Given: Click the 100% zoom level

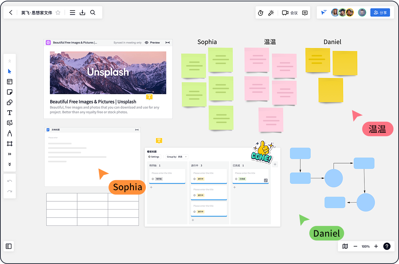Looking at the screenshot, I should 366,246.
